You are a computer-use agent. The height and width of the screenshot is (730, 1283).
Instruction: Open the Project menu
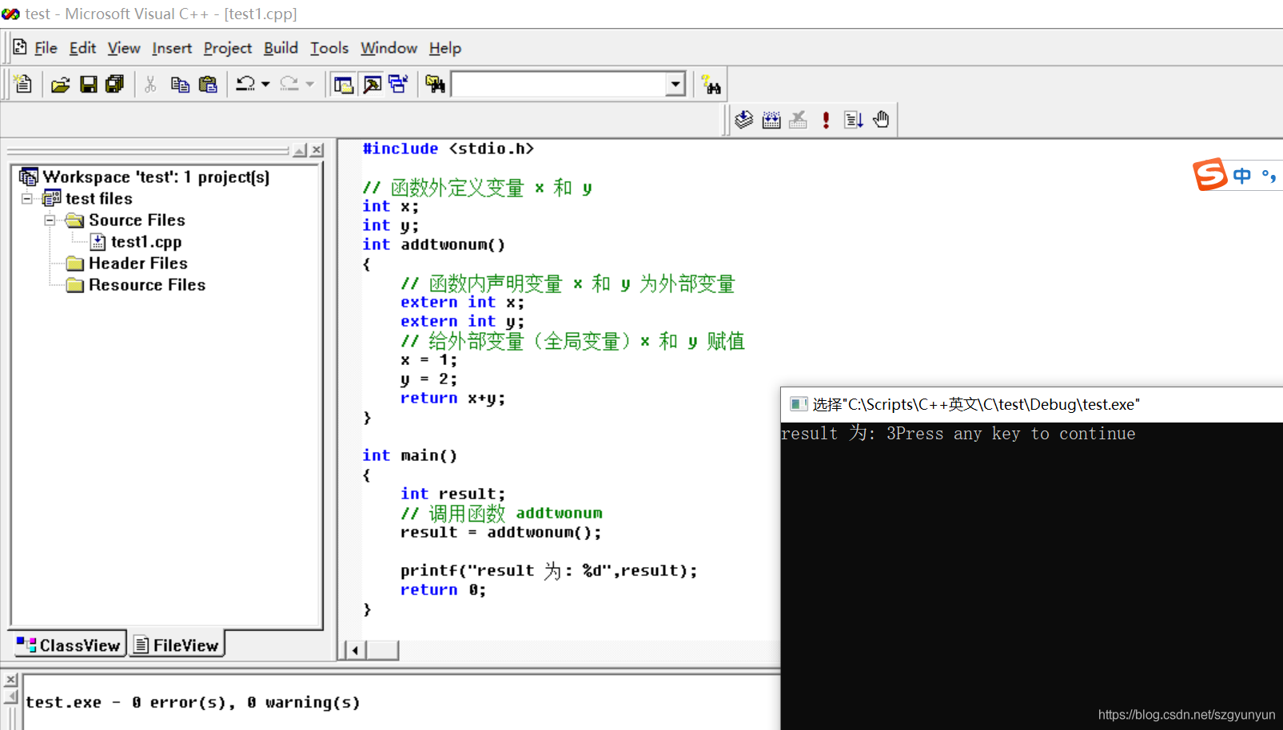click(228, 48)
